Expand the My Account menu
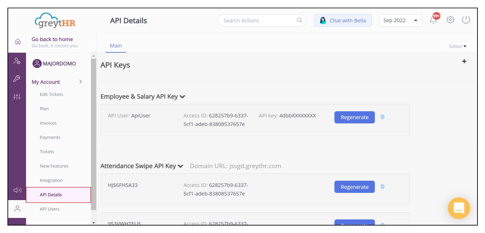This screenshot has width=485, height=233. tap(80, 82)
